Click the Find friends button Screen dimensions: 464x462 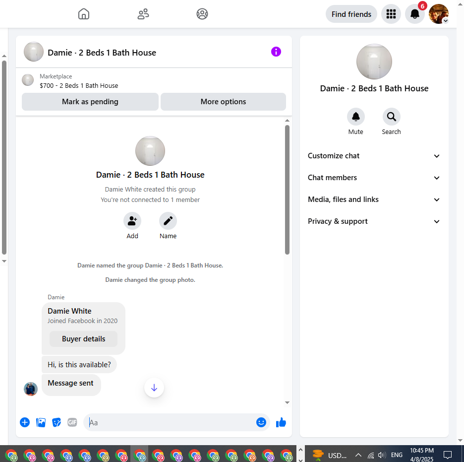[x=351, y=14]
